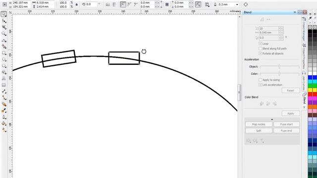Click the Apply button in Blend docker
Screen dimensions: 317x178
click(x=291, y=113)
